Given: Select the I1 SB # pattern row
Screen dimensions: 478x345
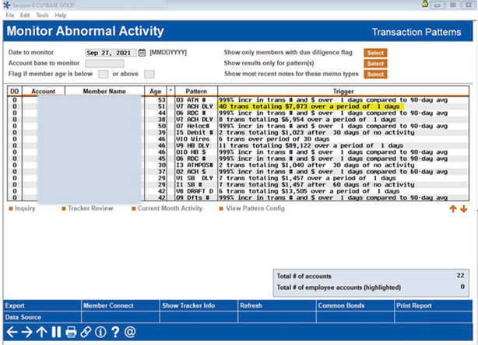Looking at the screenshot, I should [238, 185].
